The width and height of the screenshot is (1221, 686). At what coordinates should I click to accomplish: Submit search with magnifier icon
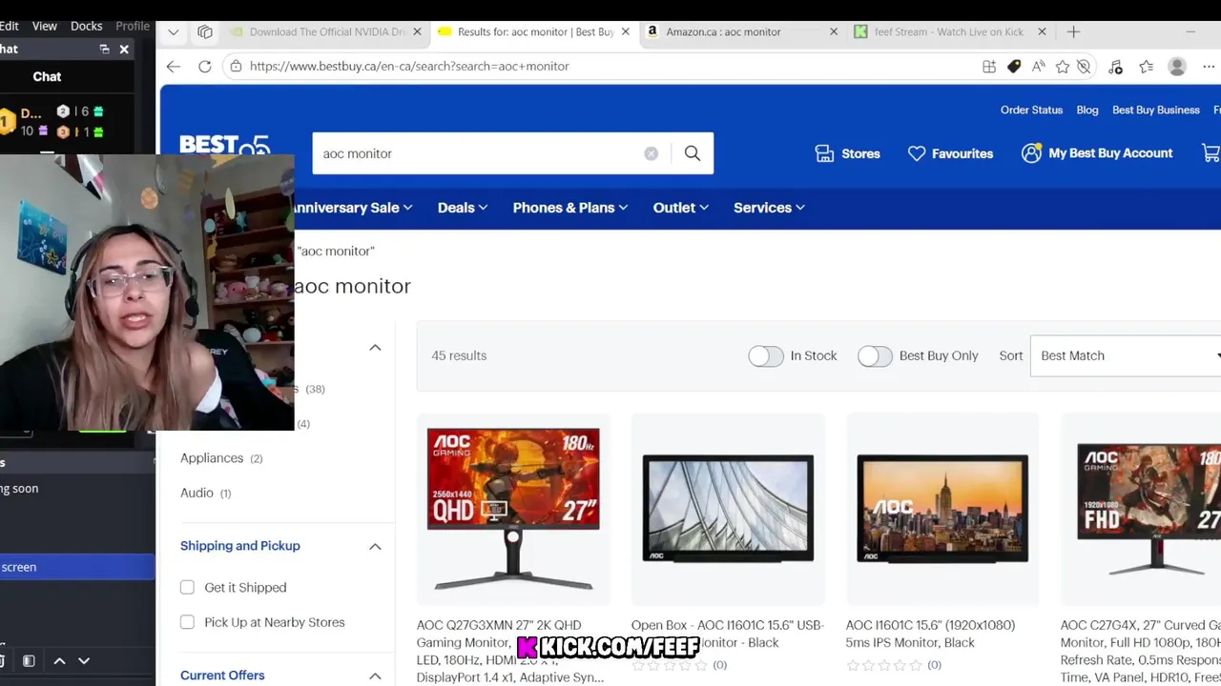(x=693, y=153)
